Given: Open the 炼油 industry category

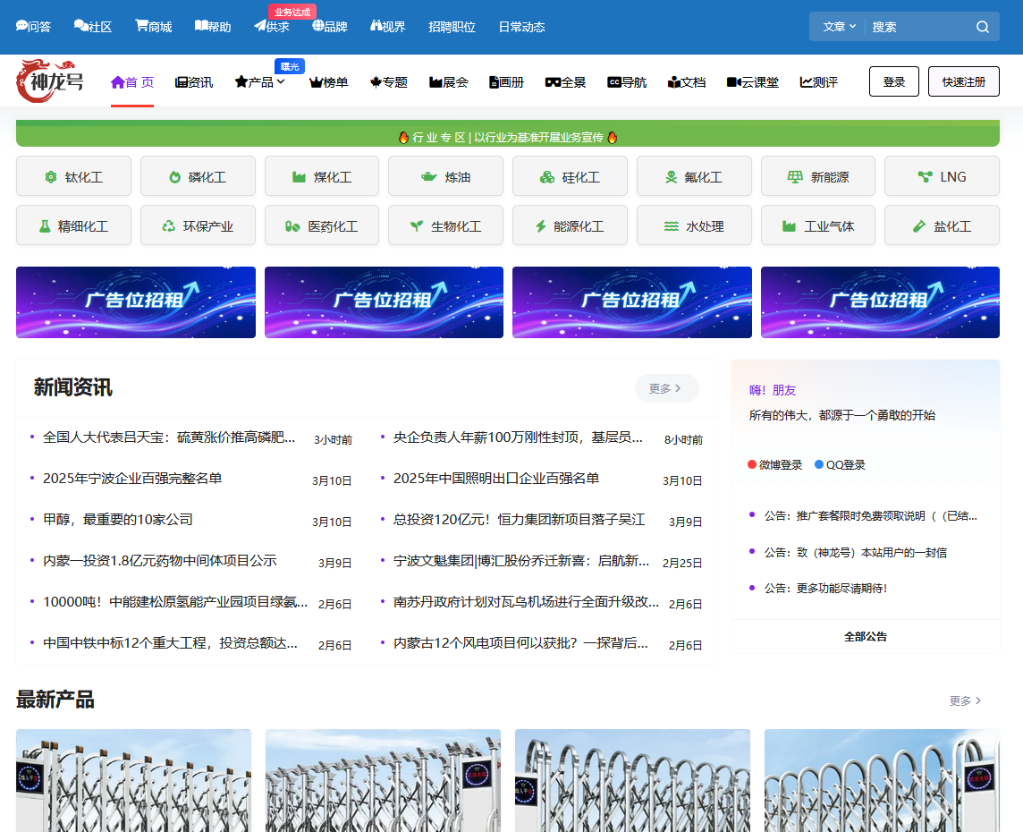Looking at the screenshot, I should [x=445, y=177].
